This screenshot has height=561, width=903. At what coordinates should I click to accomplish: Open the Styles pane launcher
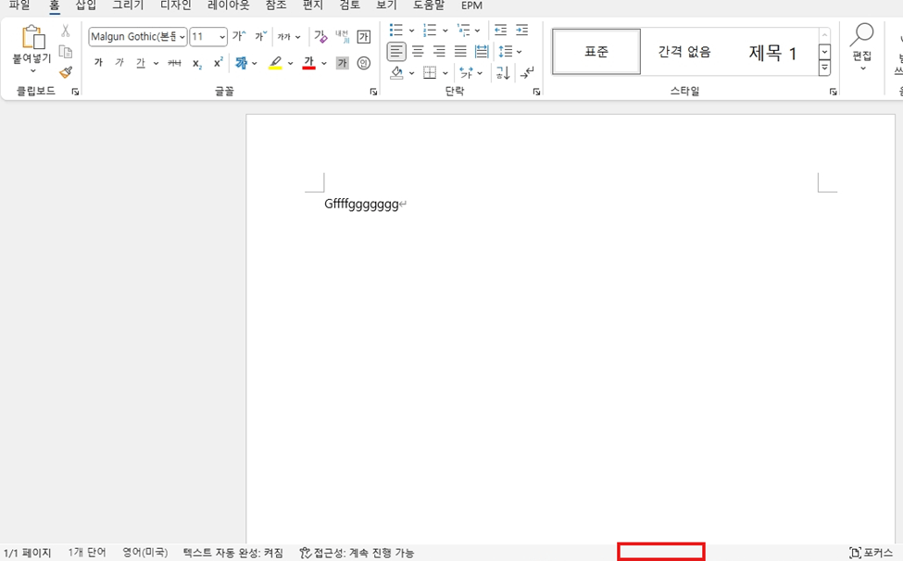[833, 92]
